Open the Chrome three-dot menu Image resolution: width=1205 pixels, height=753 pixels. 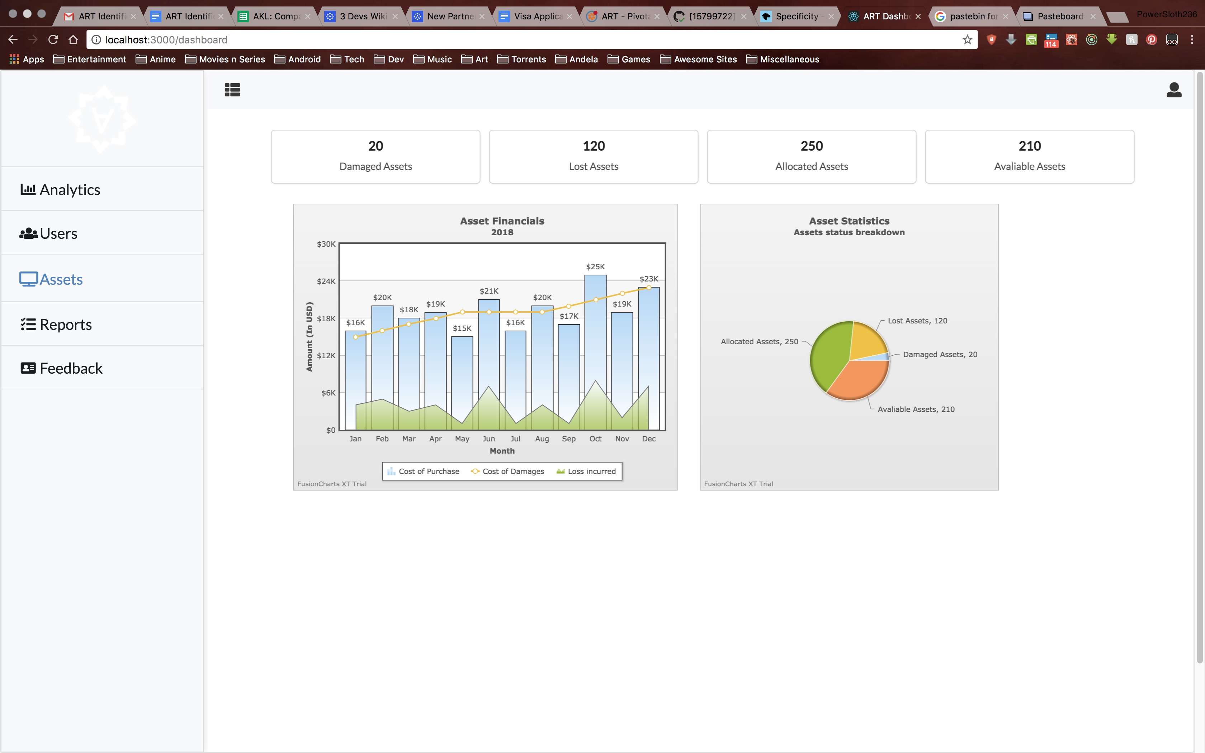click(x=1192, y=39)
